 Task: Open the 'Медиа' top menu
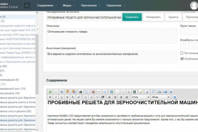[x=69, y=5]
